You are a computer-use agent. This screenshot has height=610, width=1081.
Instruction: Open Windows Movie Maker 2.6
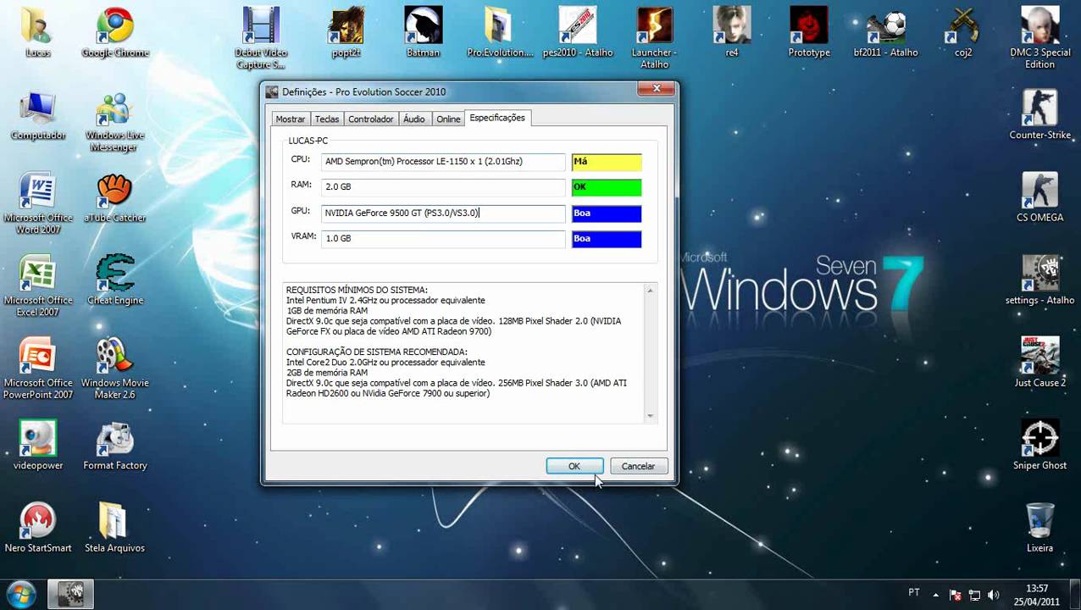click(114, 369)
